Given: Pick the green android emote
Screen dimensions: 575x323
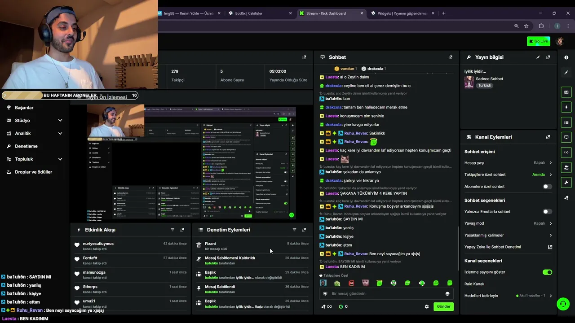Looking at the screenshot, I should (x=337, y=283).
